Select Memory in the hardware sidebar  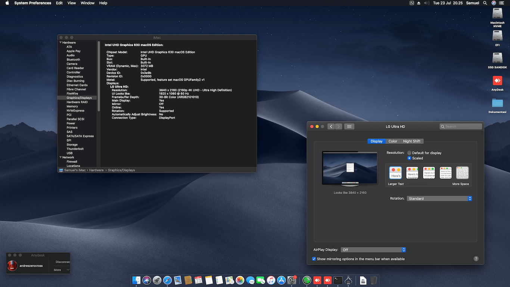[72, 107]
